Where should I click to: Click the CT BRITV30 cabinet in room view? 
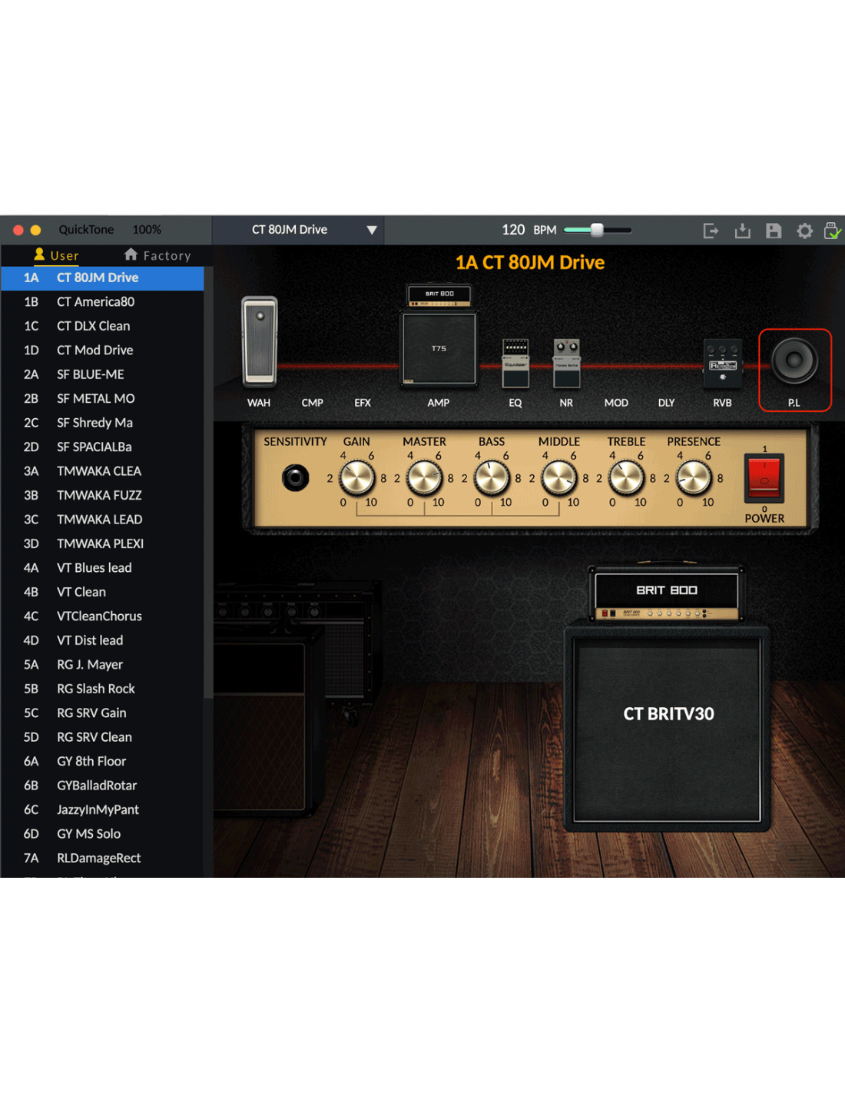point(667,729)
